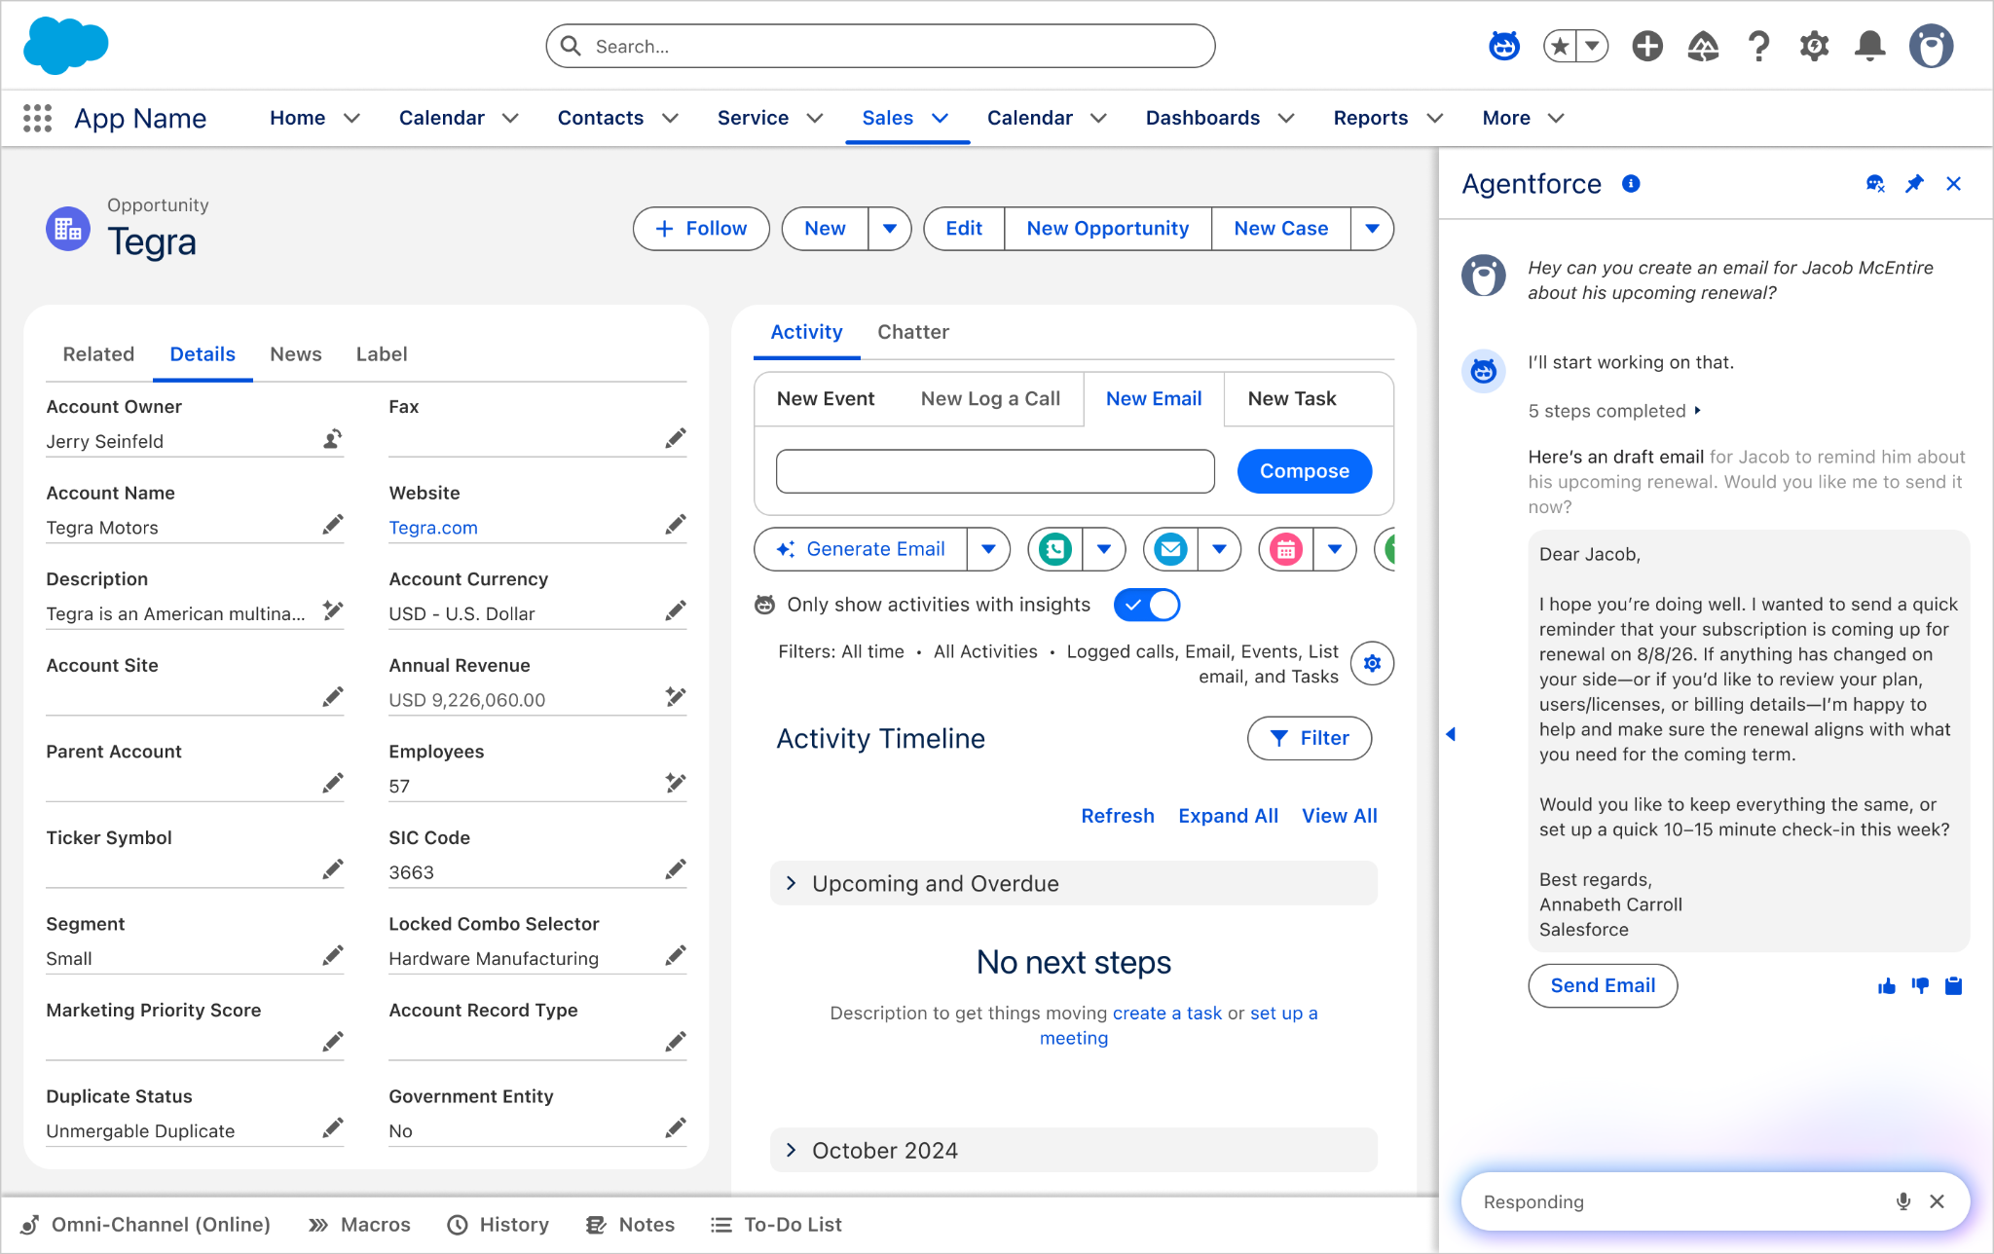Screen dimensions: 1994x1254
Task: Click the Edit button
Action: coord(964,229)
